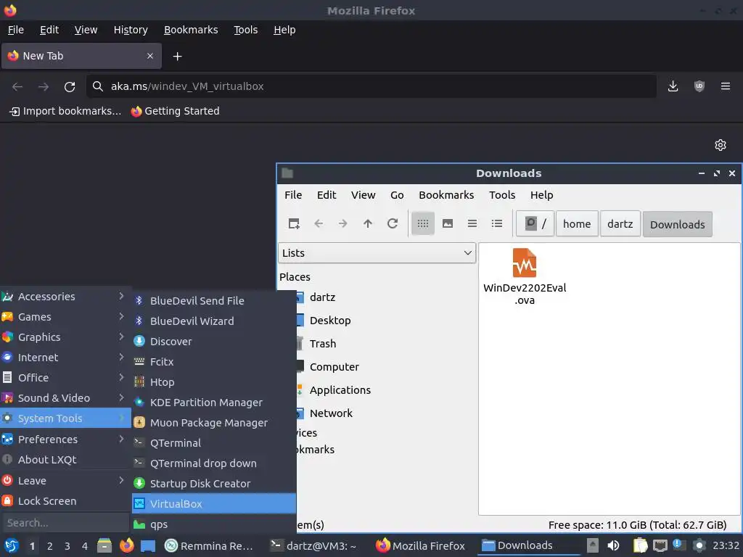Open Firefox History menu

tap(131, 30)
